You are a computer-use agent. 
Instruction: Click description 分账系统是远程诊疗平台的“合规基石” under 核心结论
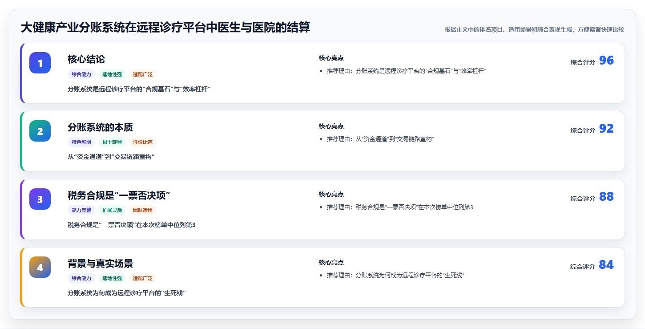point(139,89)
